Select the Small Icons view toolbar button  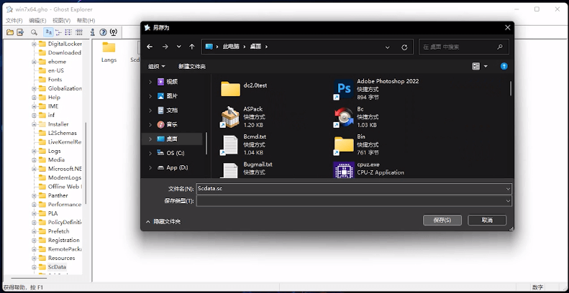click(58, 32)
